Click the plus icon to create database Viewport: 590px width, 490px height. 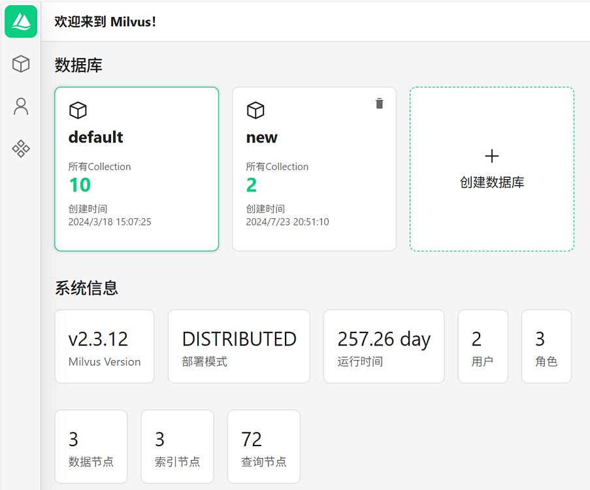[x=492, y=156]
